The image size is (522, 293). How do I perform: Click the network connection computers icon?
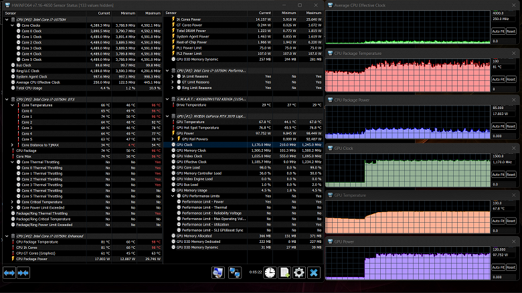point(235,272)
